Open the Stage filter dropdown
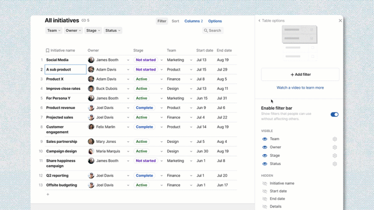 93,30
